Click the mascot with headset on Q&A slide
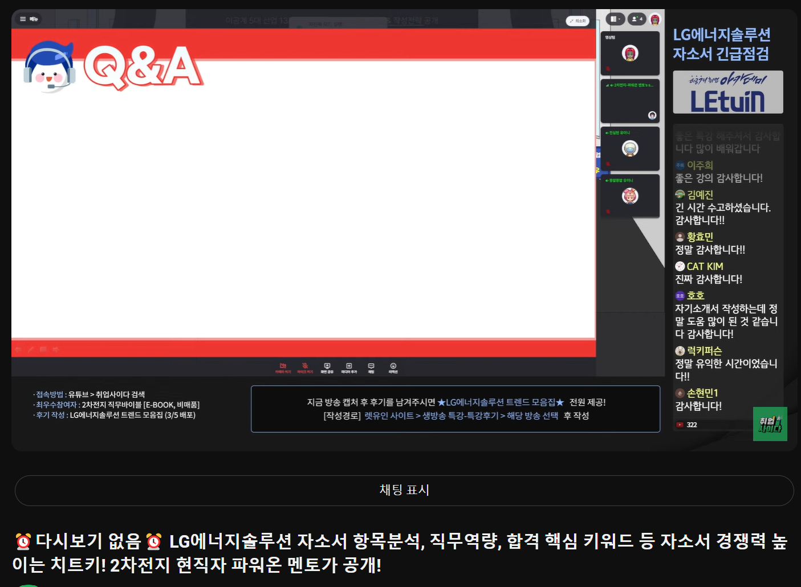 [50, 67]
